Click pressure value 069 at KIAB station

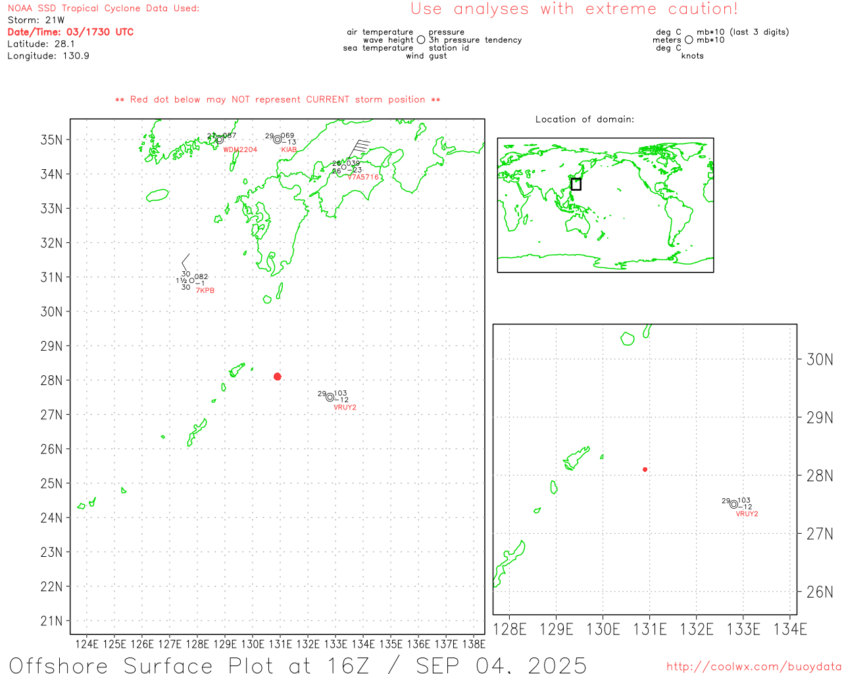click(288, 136)
